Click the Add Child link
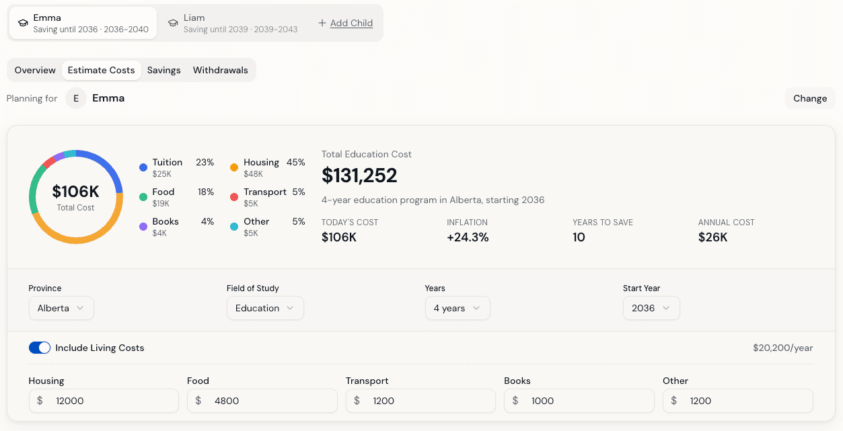This screenshot has height=431, width=843. pyautogui.click(x=351, y=23)
